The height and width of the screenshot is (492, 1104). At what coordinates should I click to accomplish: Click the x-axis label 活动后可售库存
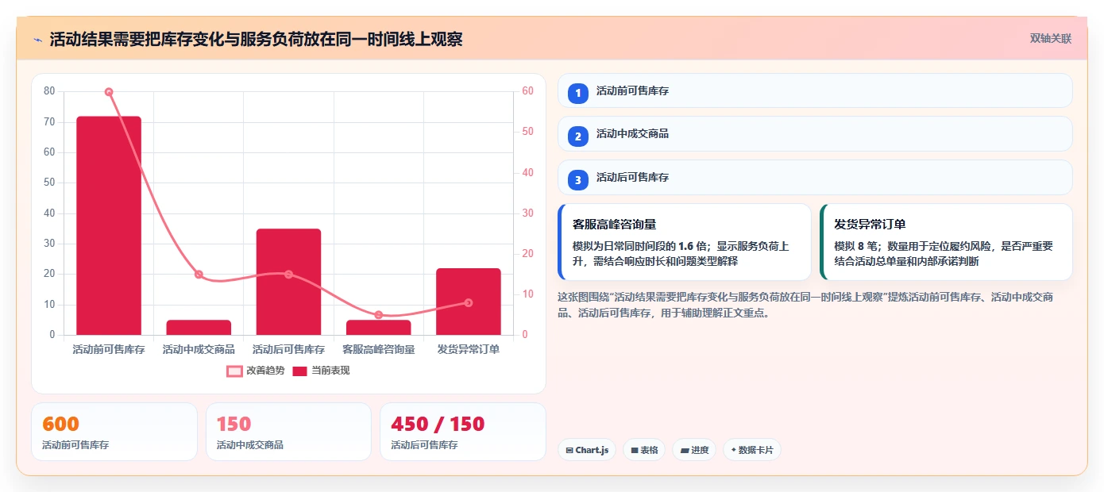pyautogui.click(x=288, y=349)
